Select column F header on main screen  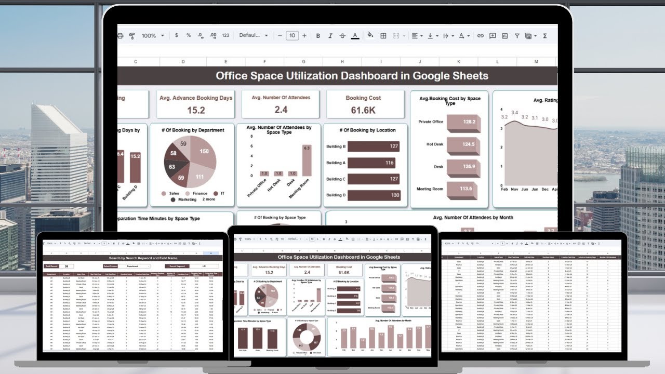tap(265, 62)
